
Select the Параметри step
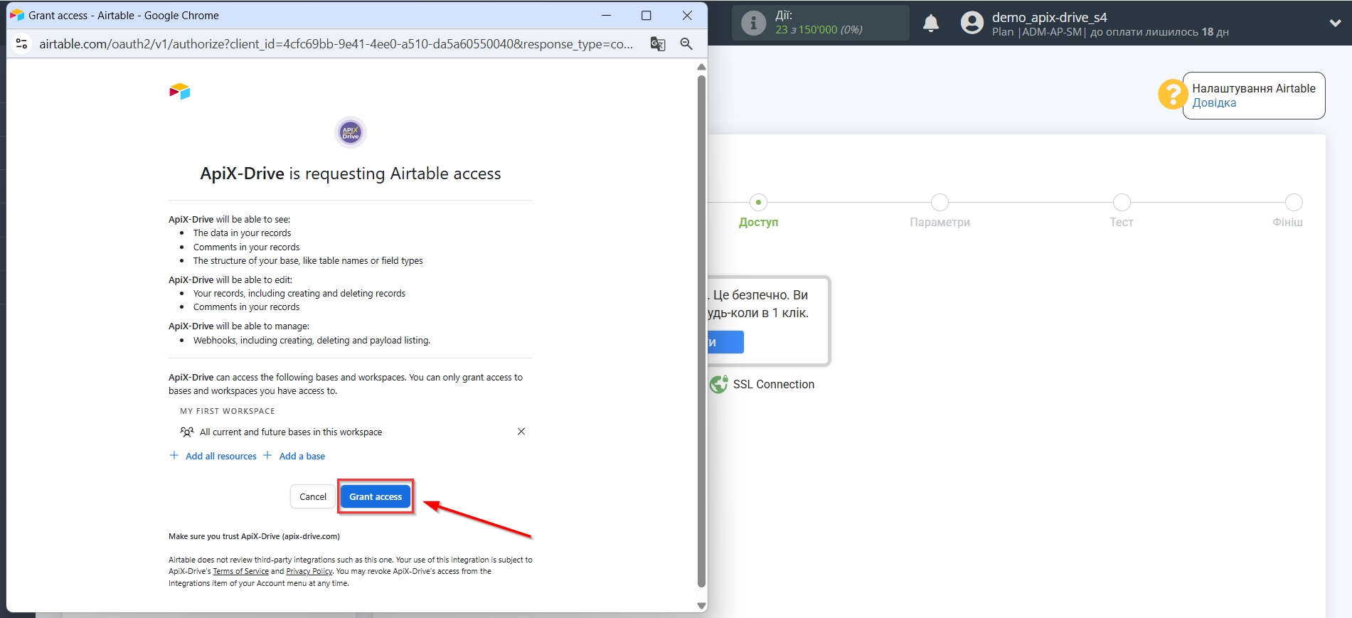point(940,212)
